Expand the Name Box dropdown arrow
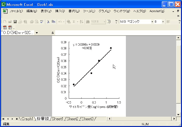This screenshot has width=182, height=127. click(x=37, y=33)
